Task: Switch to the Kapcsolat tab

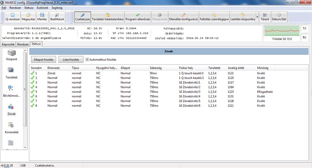Action: click(x=8, y=44)
